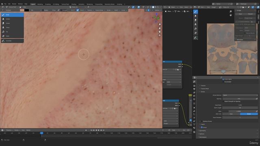Click the 3D viewport pan hand icon
This screenshot has width=260, height=146.
pyautogui.click(x=160, y=28)
